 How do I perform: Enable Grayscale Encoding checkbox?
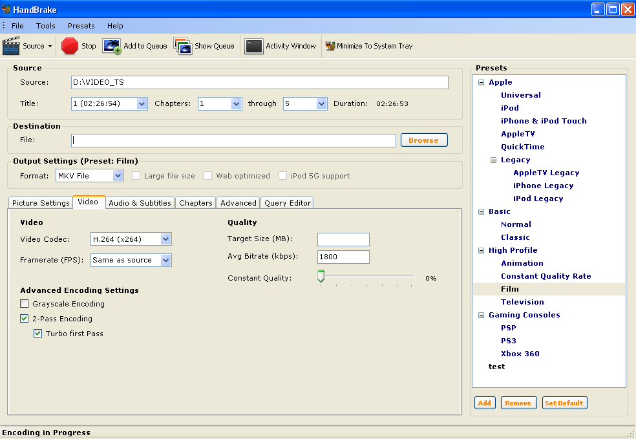[x=25, y=304]
